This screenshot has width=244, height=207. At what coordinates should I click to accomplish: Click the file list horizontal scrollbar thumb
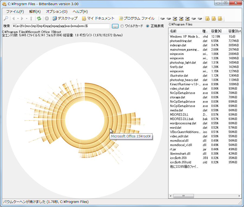(184, 196)
